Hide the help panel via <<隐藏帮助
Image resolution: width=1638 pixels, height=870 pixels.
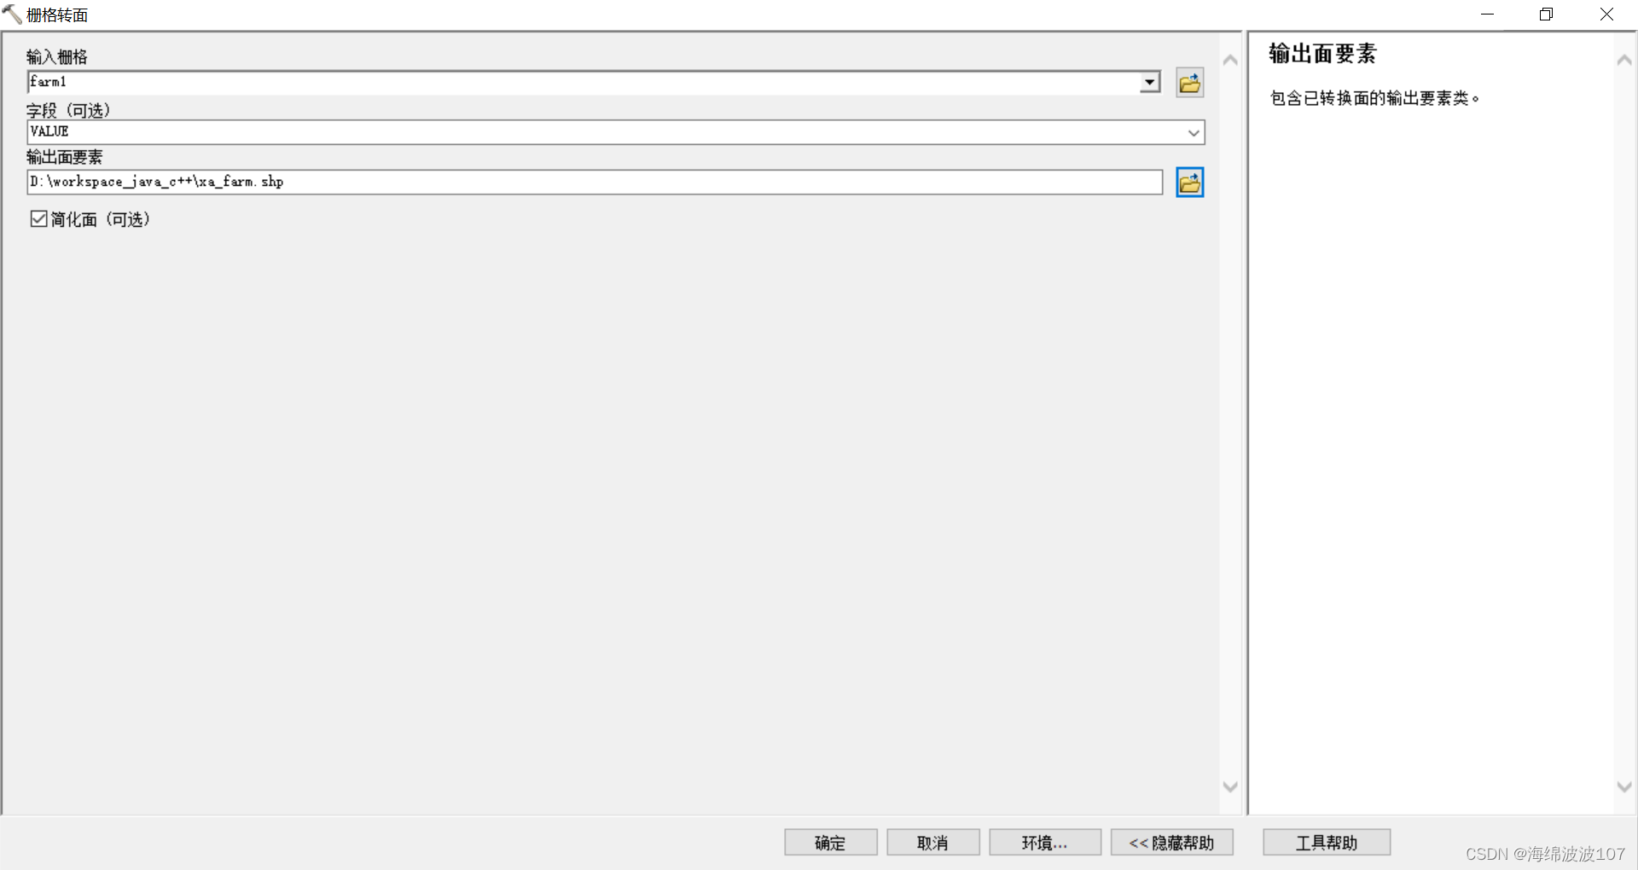click(x=1171, y=843)
